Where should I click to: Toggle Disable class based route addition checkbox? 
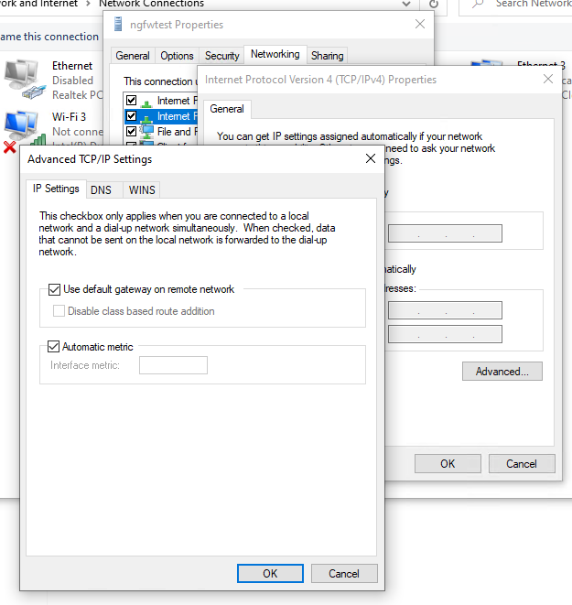click(59, 311)
